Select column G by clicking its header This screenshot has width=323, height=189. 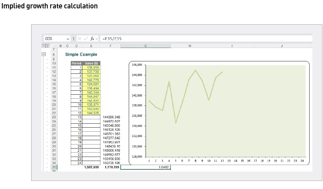pos(146,46)
